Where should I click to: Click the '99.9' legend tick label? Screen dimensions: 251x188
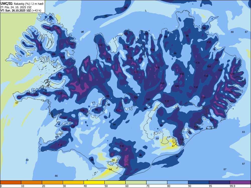[232, 186]
